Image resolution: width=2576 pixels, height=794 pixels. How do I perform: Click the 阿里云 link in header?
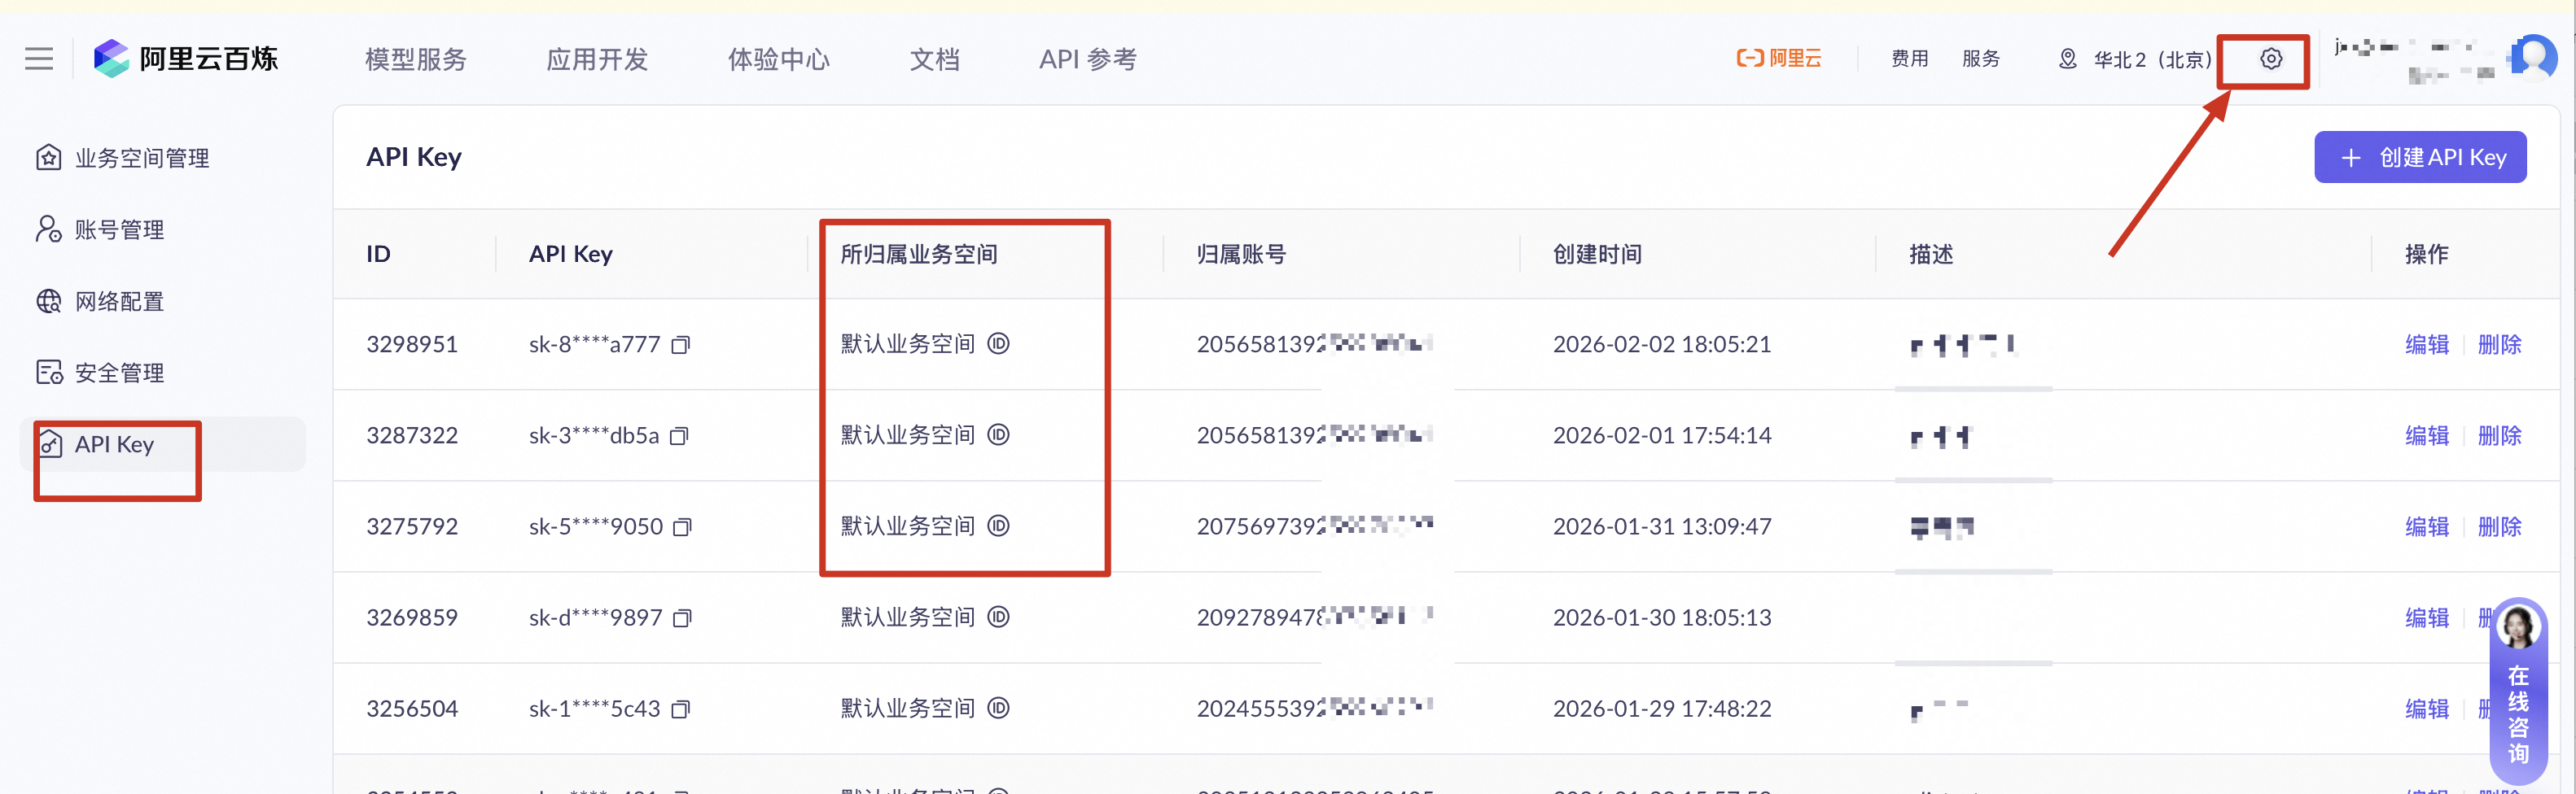tap(1779, 59)
